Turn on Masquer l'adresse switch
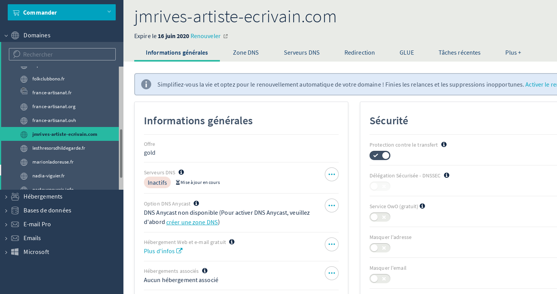557x294 pixels. [380, 248]
